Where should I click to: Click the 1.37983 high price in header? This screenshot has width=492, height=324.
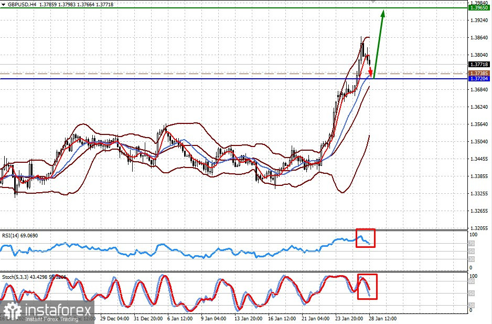tap(67, 5)
